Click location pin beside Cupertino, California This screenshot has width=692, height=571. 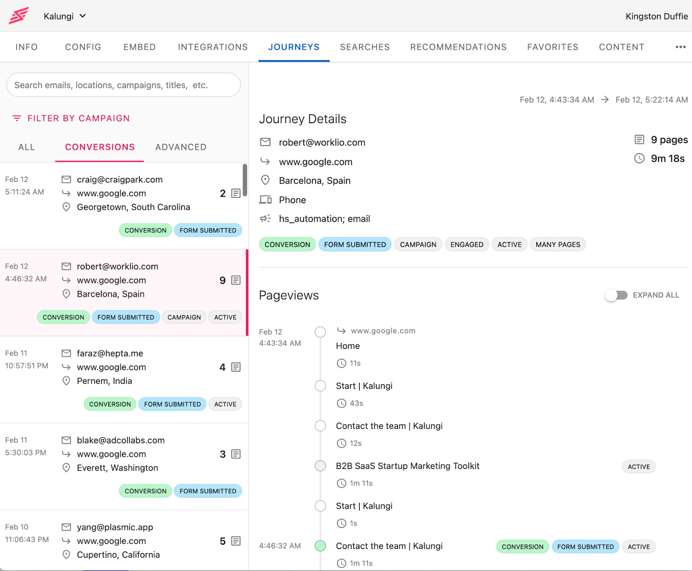pos(66,555)
